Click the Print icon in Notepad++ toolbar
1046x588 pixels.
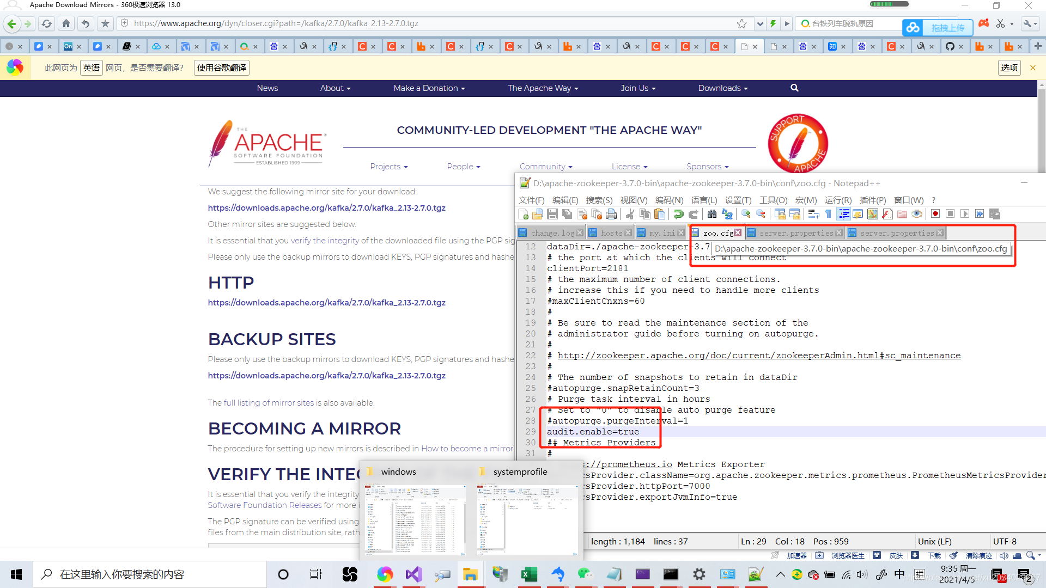(x=611, y=214)
